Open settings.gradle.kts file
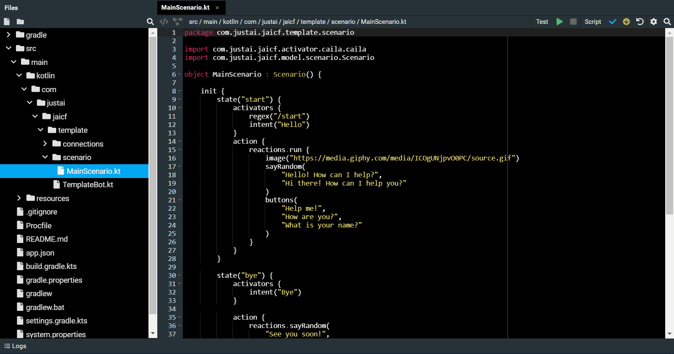 (57, 321)
